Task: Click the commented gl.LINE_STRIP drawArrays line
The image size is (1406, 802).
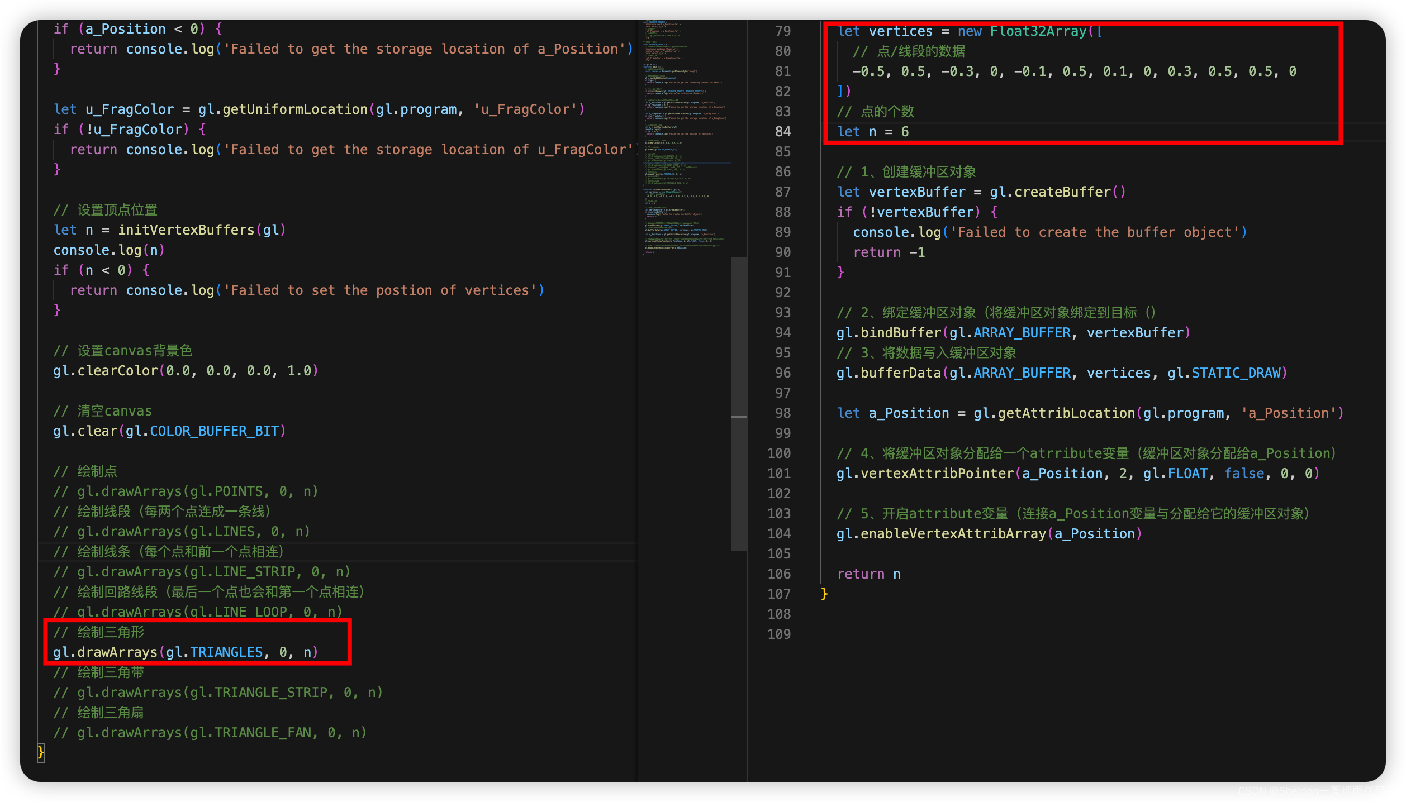Action: 201,572
